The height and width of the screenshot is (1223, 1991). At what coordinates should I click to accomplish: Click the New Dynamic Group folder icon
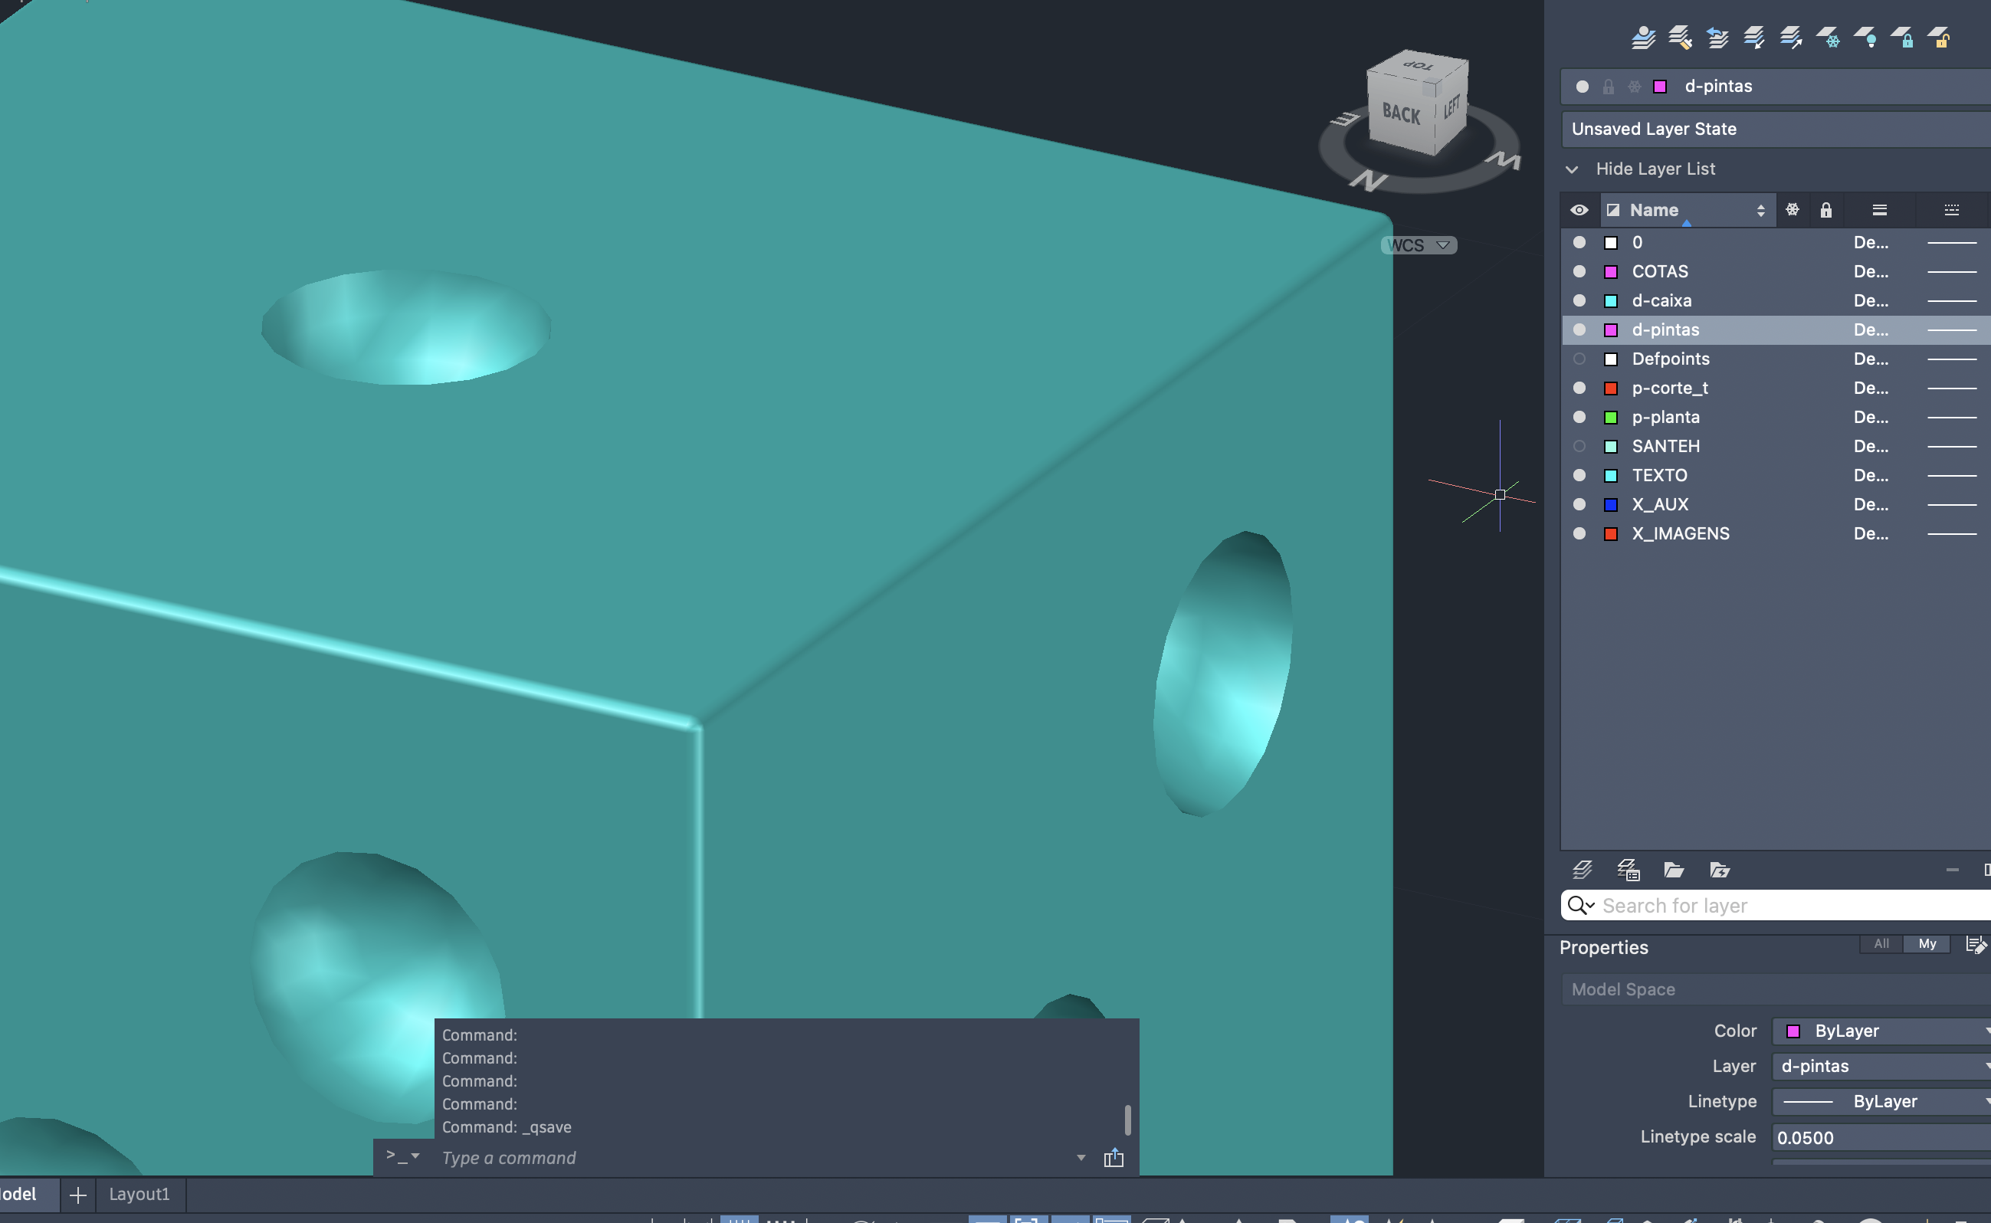tap(1719, 870)
